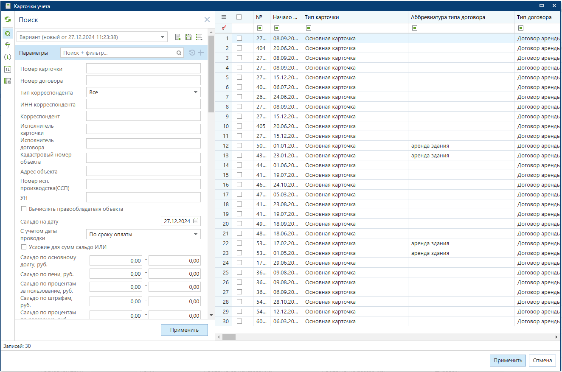Add a parameter with the plus icon

pyautogui.click(x=201, y=53)
